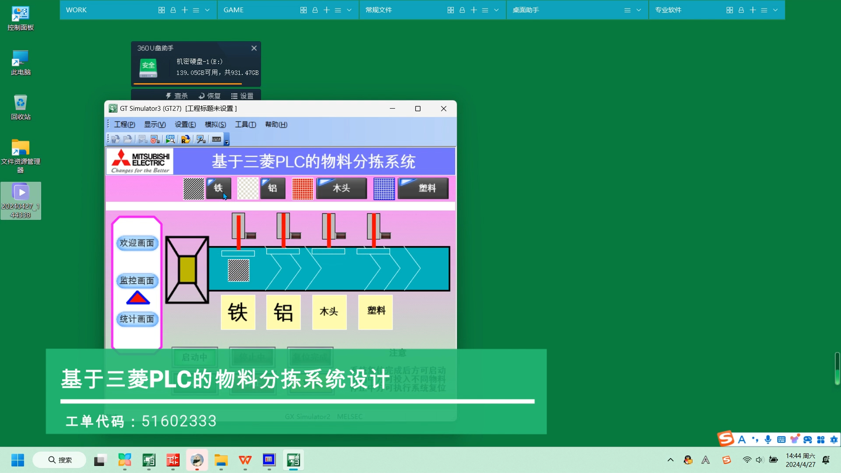Toggle the 塑料 material switch button
841x473 pixels.
(423, 188)
